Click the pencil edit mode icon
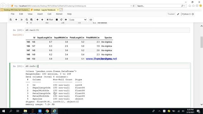Viewport: 203px width, 114px height. pyautogui.click(x=178, y=14)
